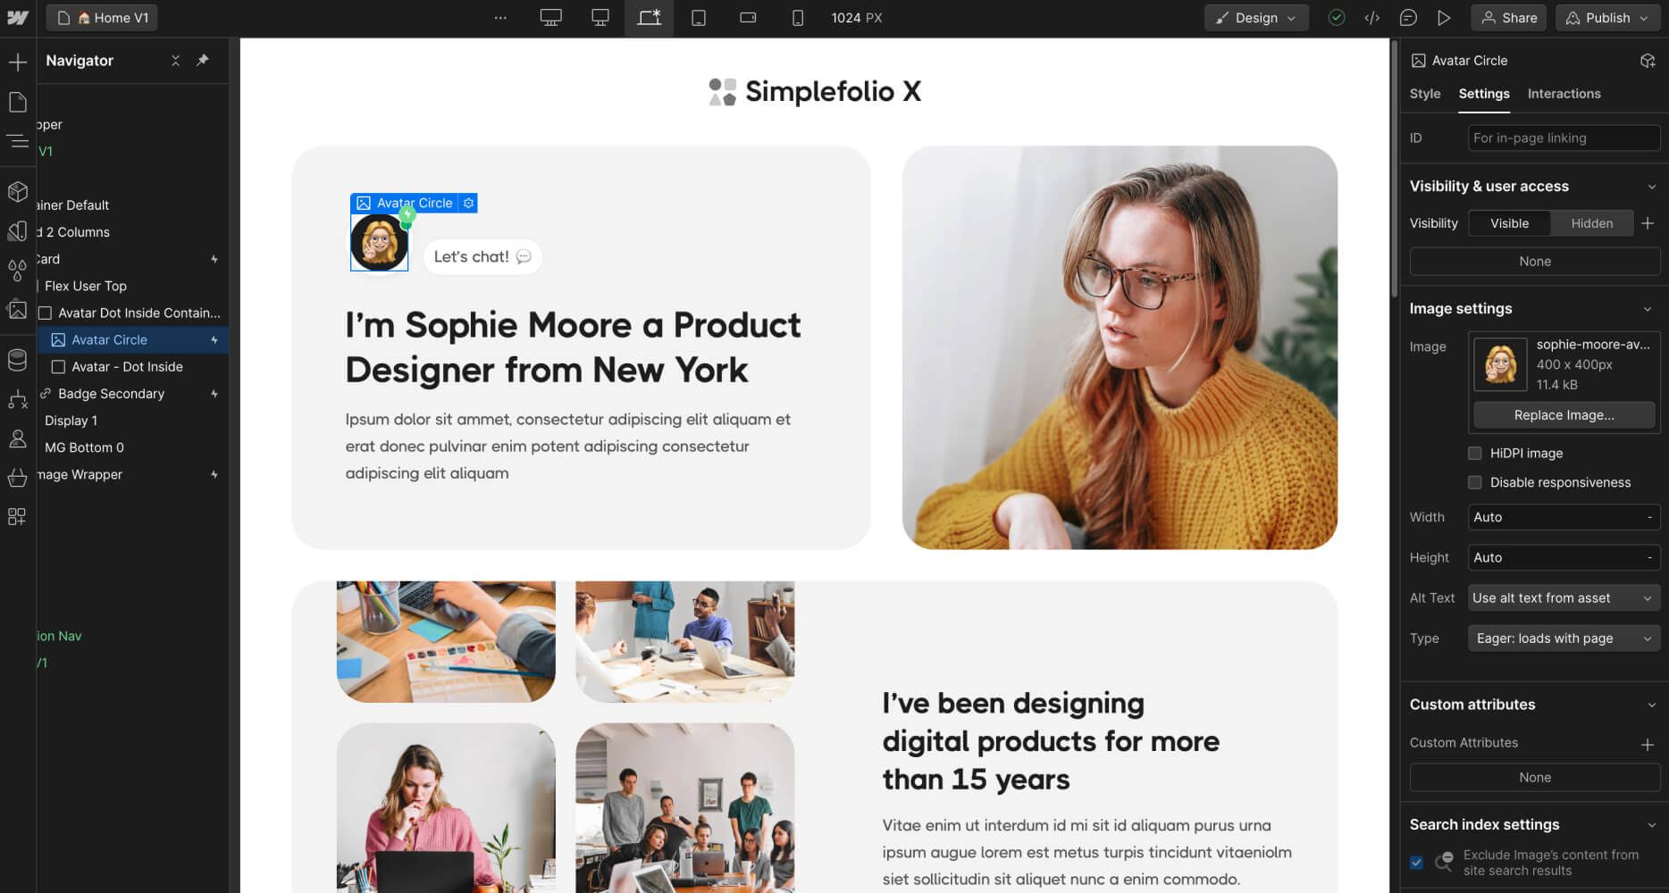
Task: Open the code export icon
Action: [x=1371, y=18]
